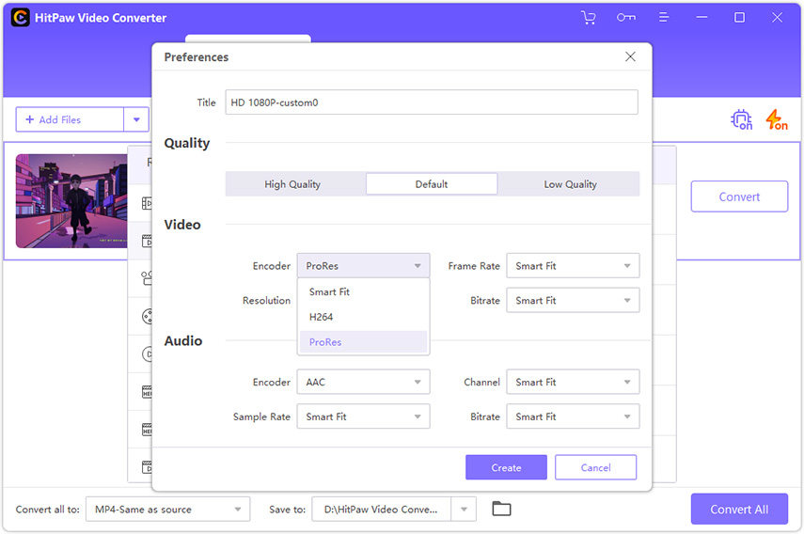Toggle lightning fast conversion icon
The height and width of the screenshot is (534, 804).
coord(777,119)
